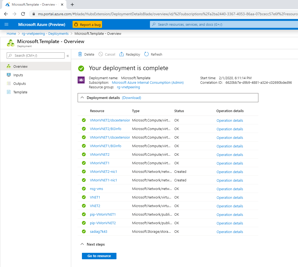298x267 pixels.
Task: Open the Azure hamburger portal menu
Action: tap(6, 24)
